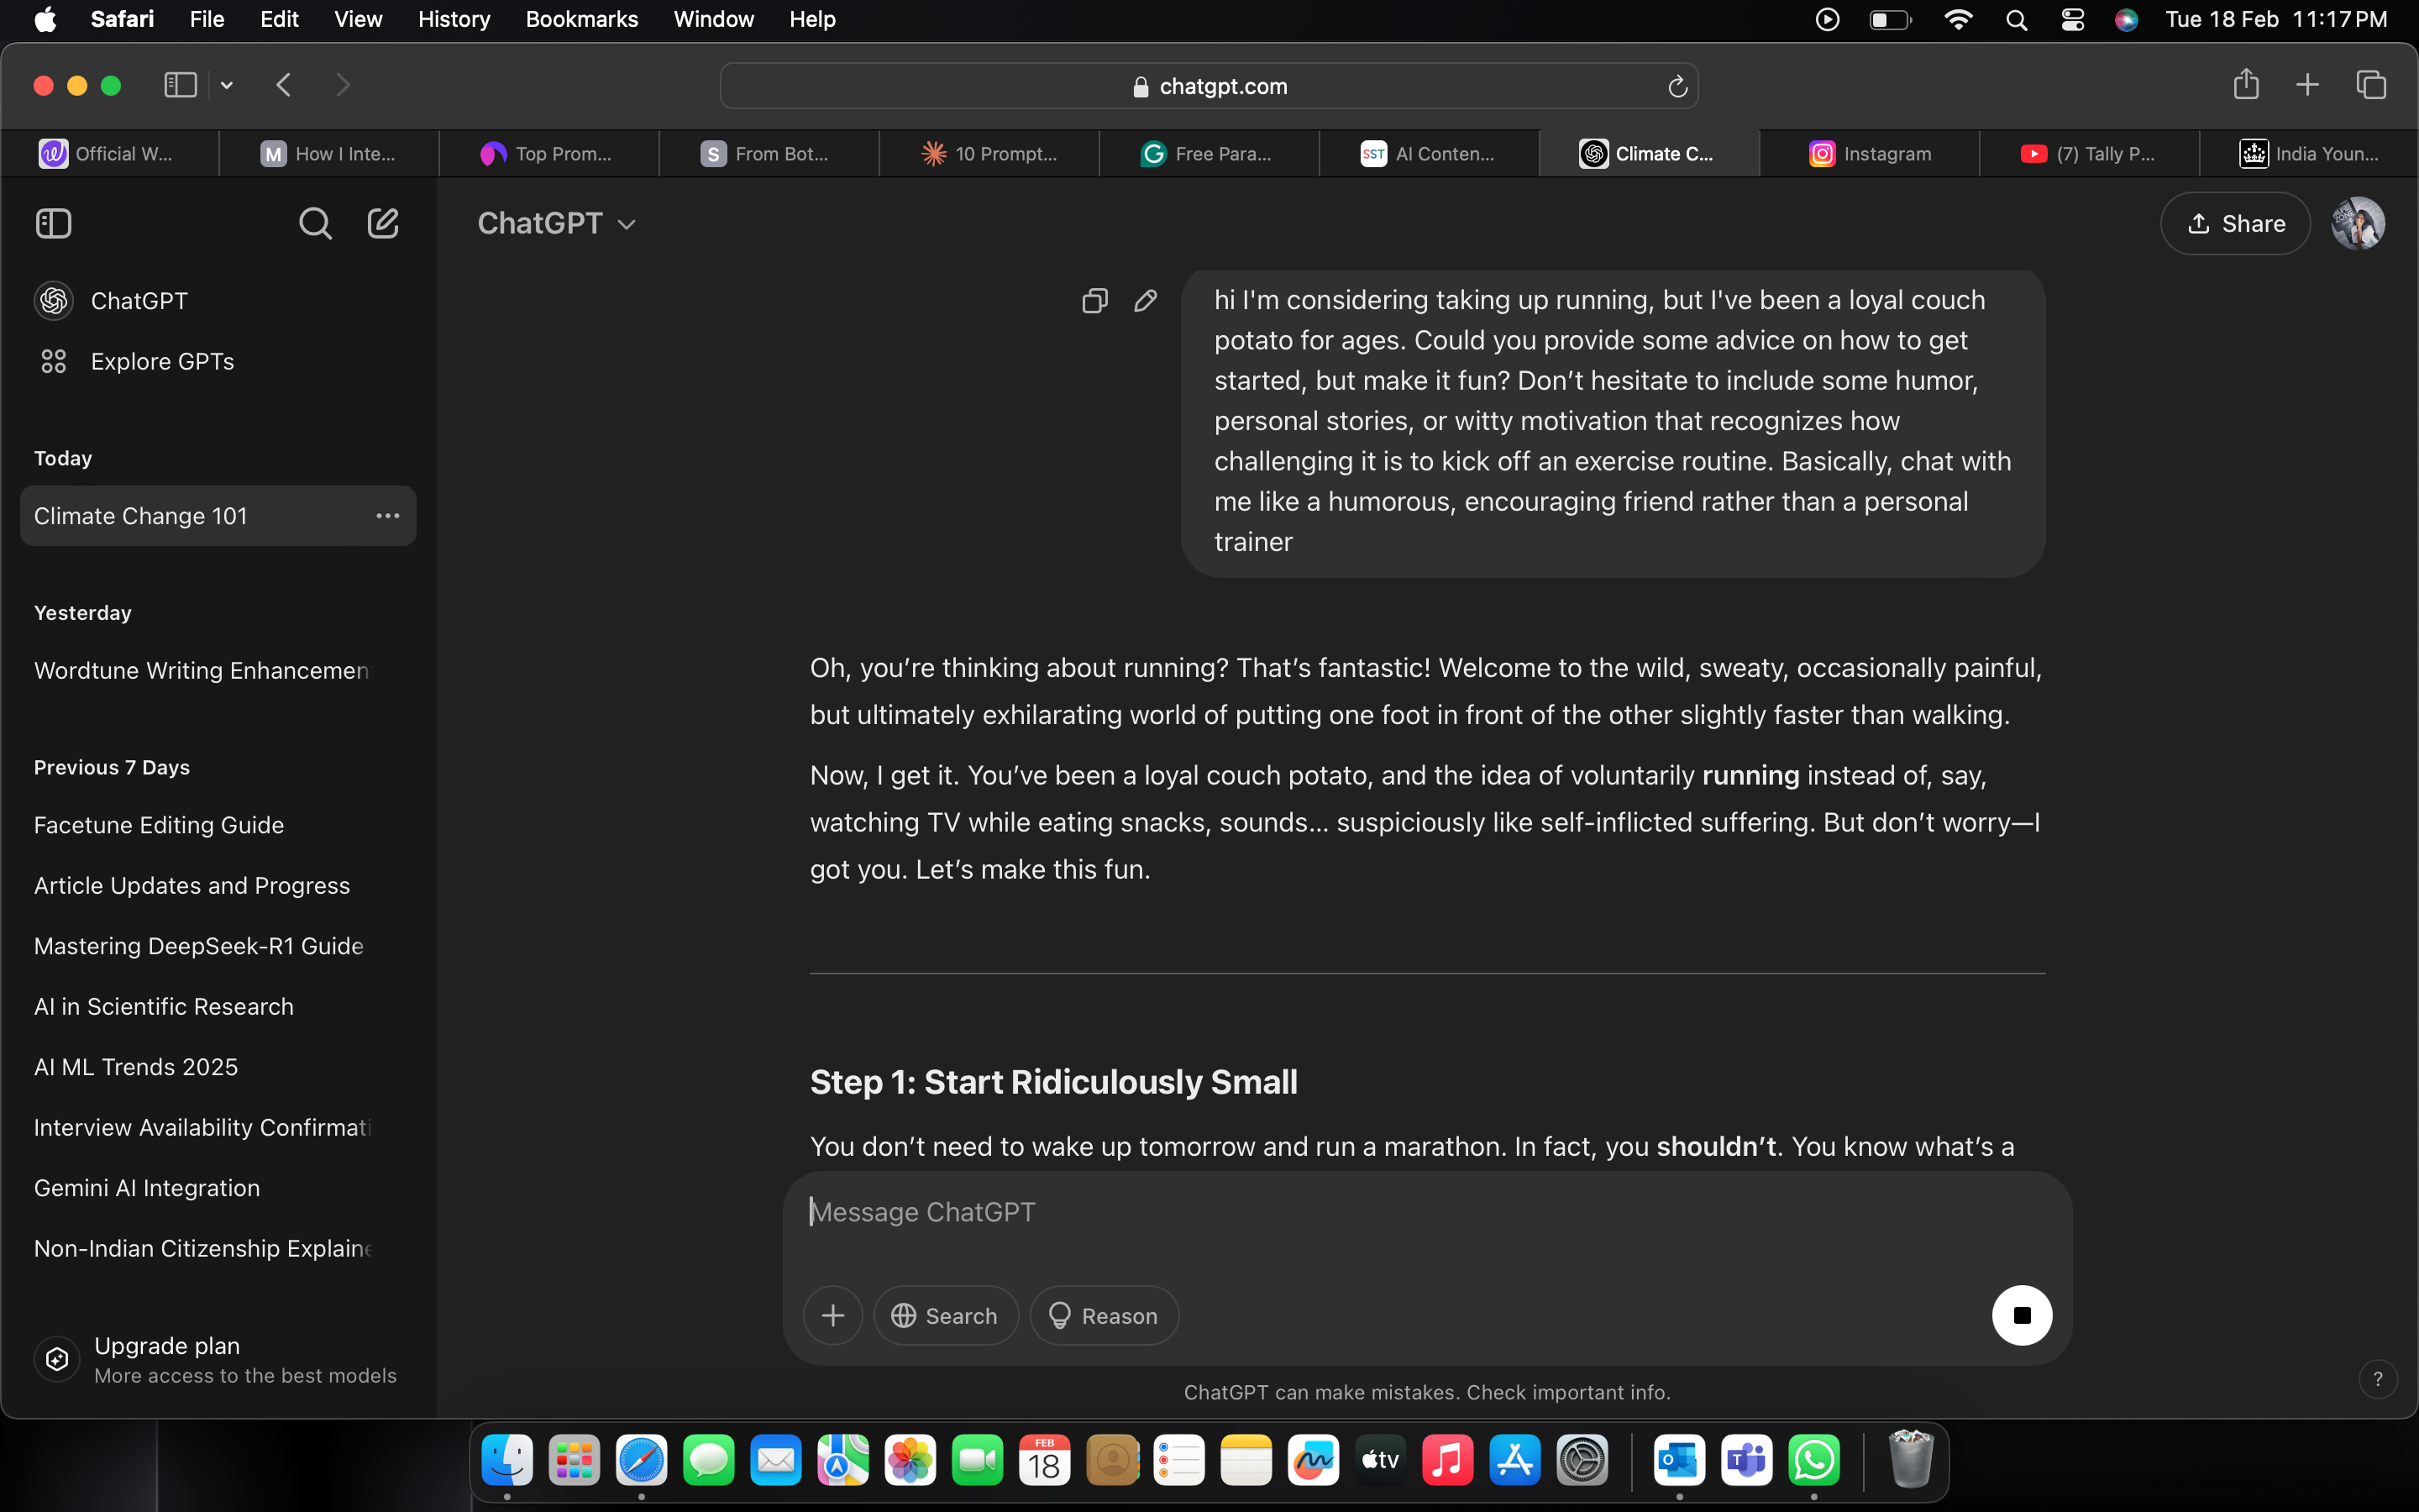Open the Window menu

[713, 20]
